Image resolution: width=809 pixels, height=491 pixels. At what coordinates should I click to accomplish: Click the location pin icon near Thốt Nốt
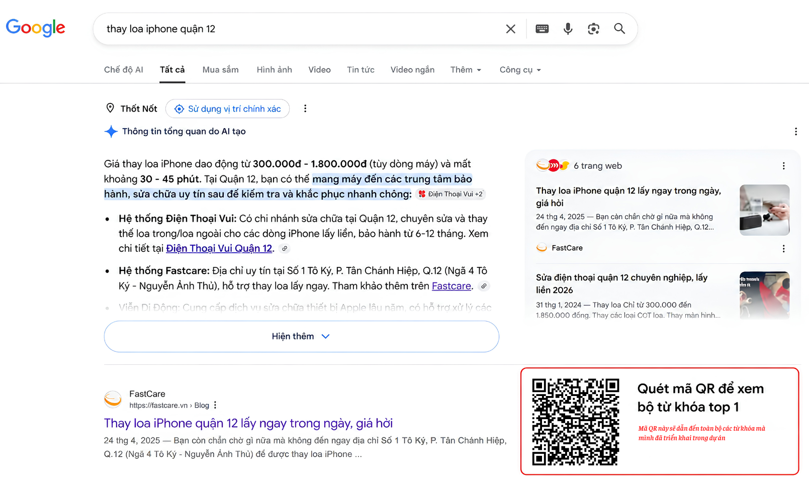click(x=111, y=108)
